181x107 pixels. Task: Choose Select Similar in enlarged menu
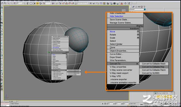[x=116, y=44]
